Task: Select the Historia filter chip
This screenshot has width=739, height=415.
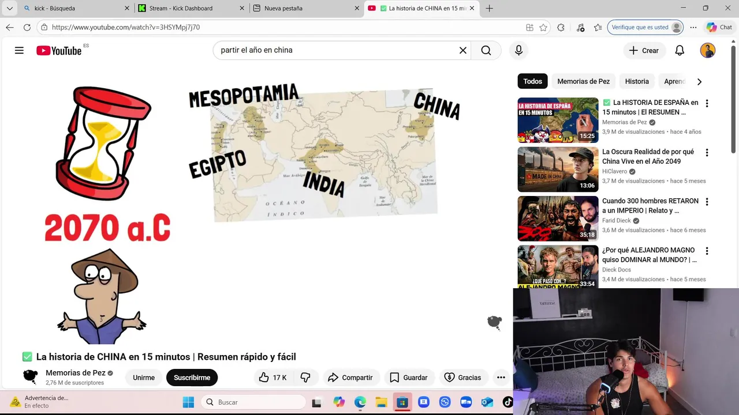Action: (637, 81)
